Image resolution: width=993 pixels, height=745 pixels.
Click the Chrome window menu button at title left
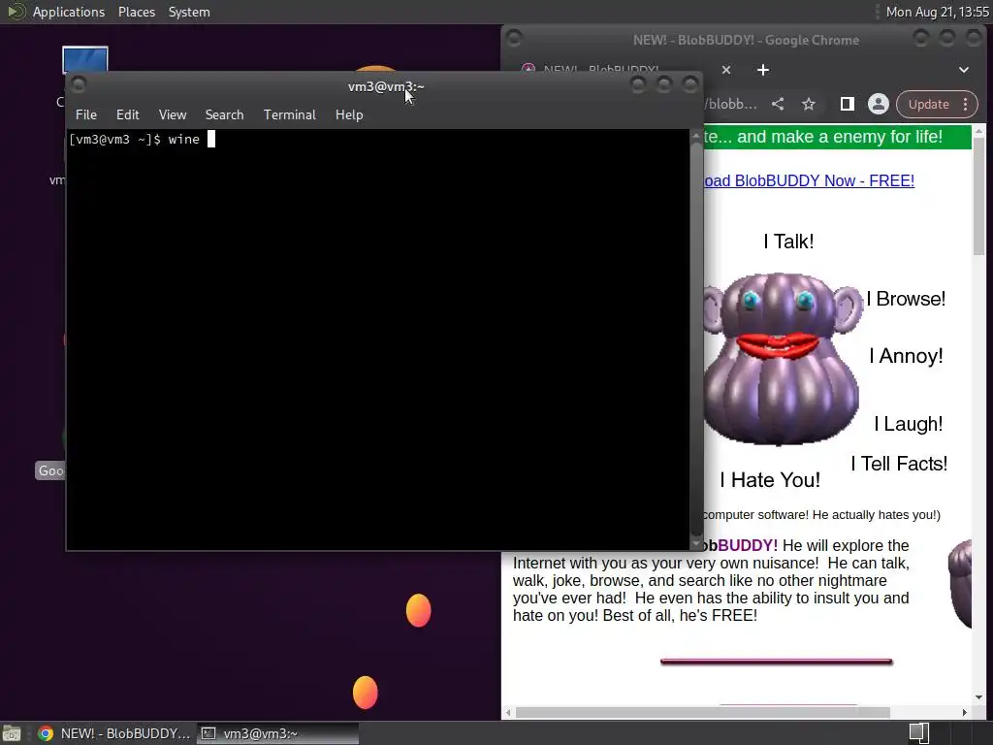click(x=514, y=39)
